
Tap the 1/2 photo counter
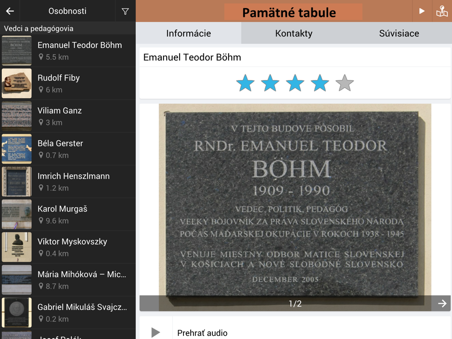(x=295, y=304)
